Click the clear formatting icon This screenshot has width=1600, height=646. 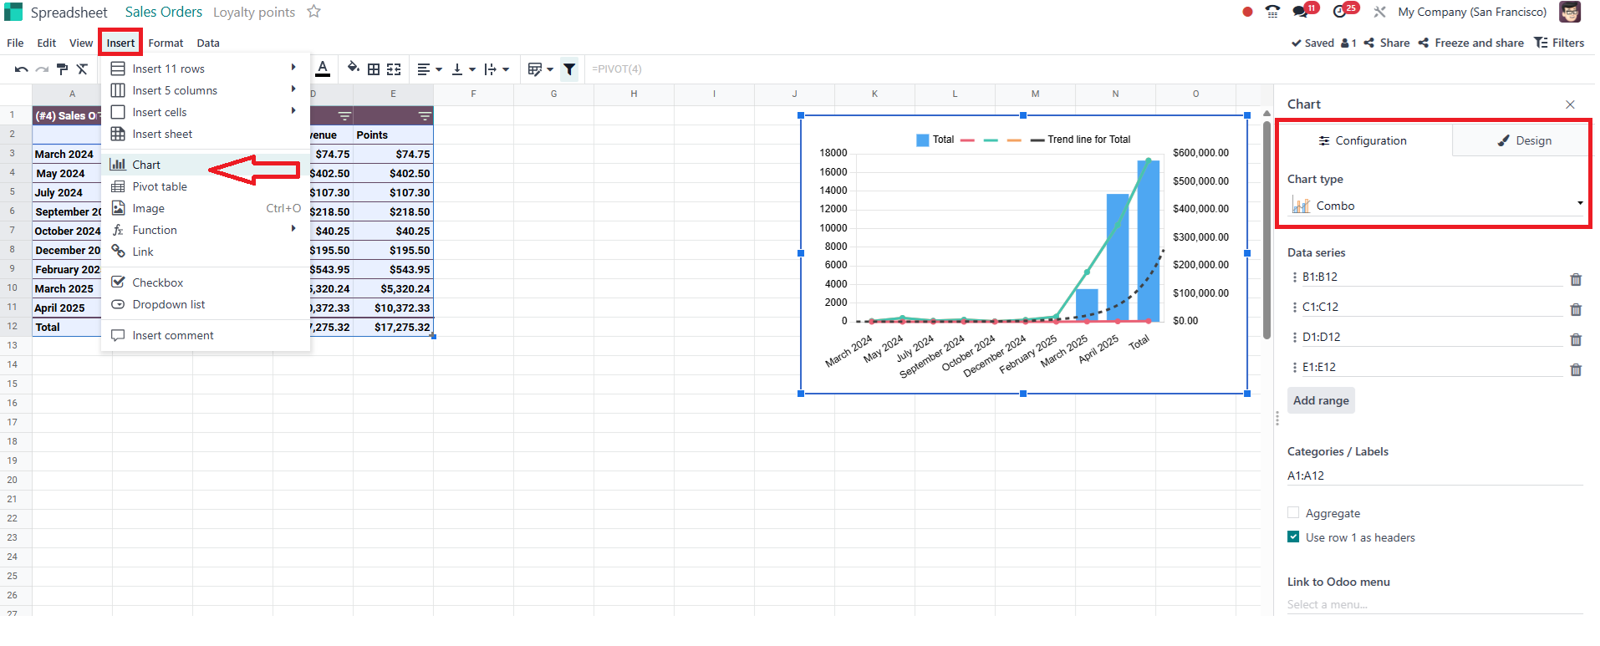(x=82, y=69)
